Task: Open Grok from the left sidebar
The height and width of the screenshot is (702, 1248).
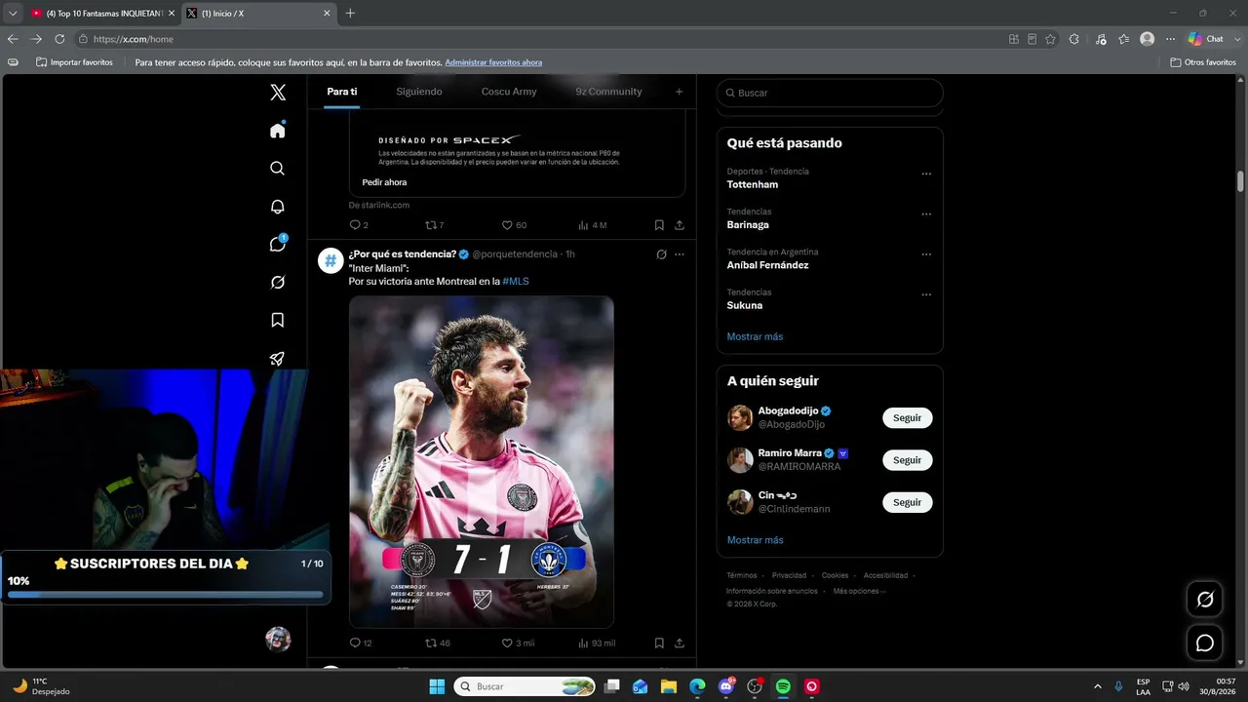Action: [x=278, y=282]
